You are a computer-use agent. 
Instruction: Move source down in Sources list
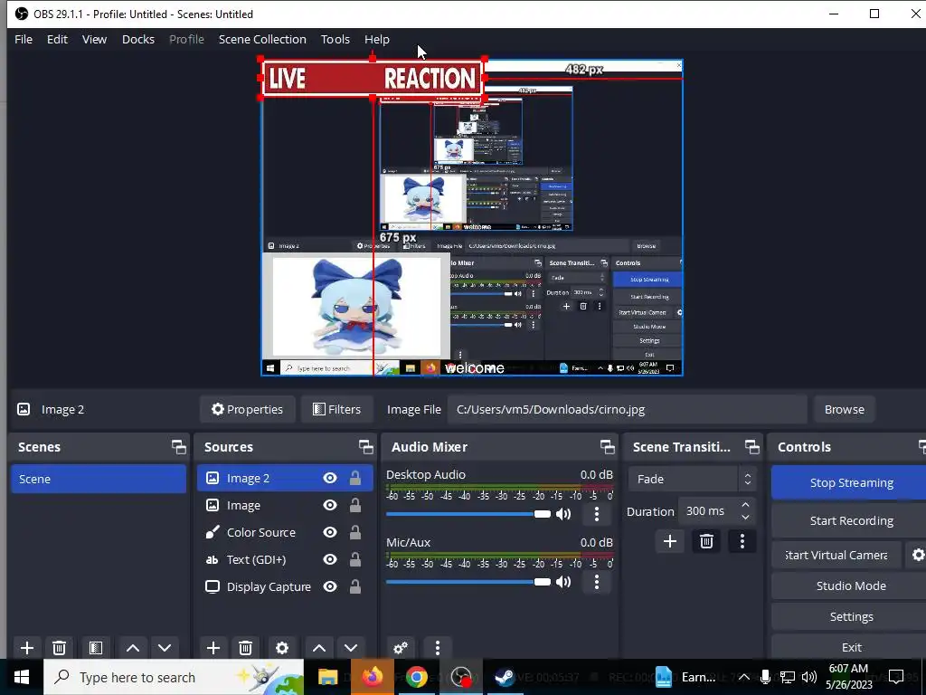[x=351, y=648]
